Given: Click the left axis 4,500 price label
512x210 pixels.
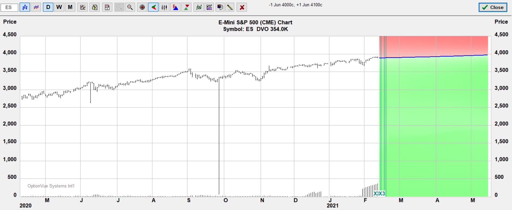Looking at the screenshot, I should tap(10, 34).
